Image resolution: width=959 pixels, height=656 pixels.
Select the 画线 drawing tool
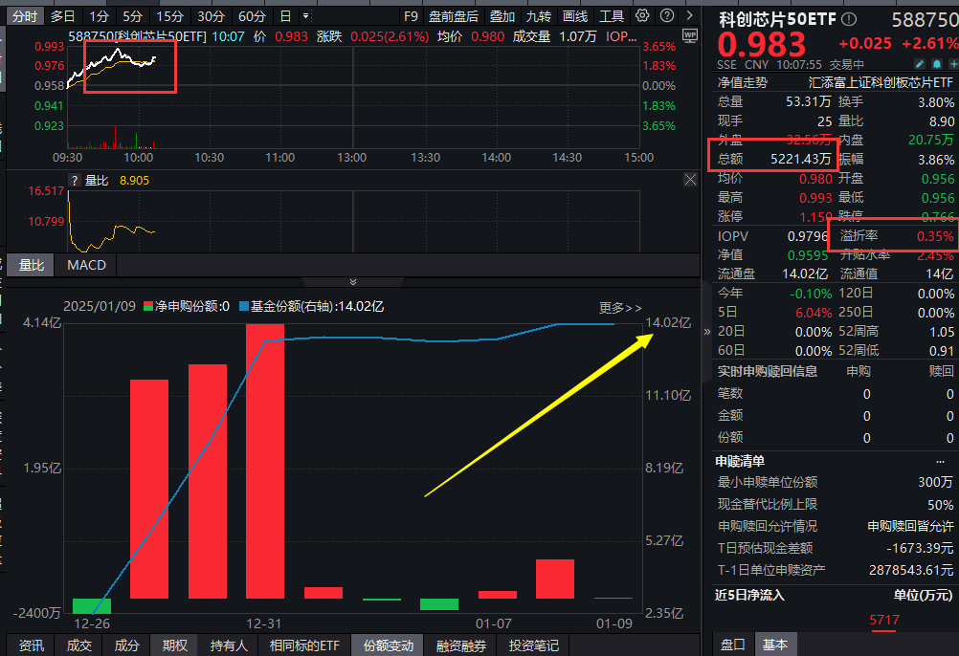tap(574, 15)
